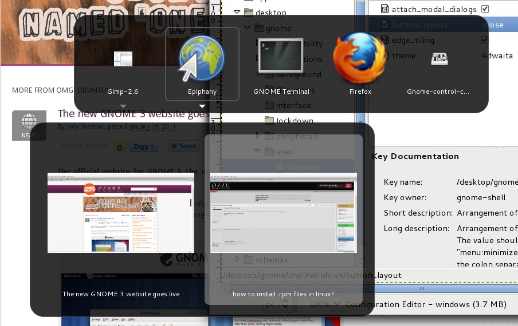Choose 'how to install .rpm files' window thumbnail
The image size is (518, 326).
point(284,213)
